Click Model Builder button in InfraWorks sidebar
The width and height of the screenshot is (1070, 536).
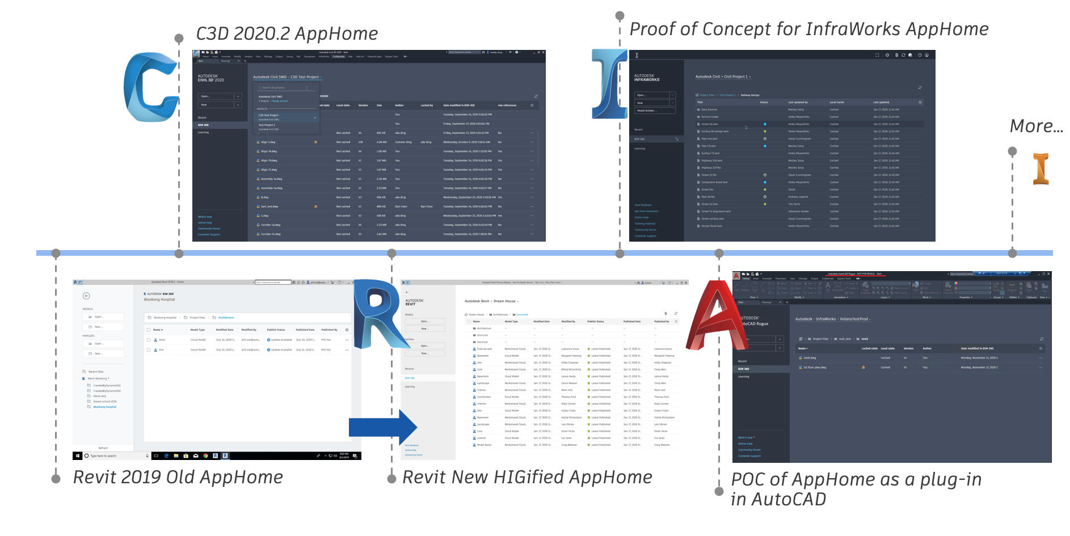pyautogui.click(x=655, y=111)
